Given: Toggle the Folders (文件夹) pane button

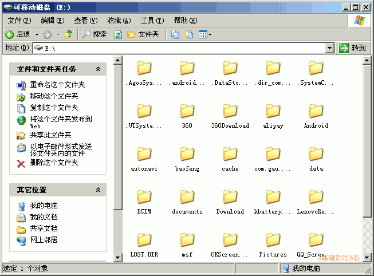Looking at the screenshot, I should click(x=143, y=34).
